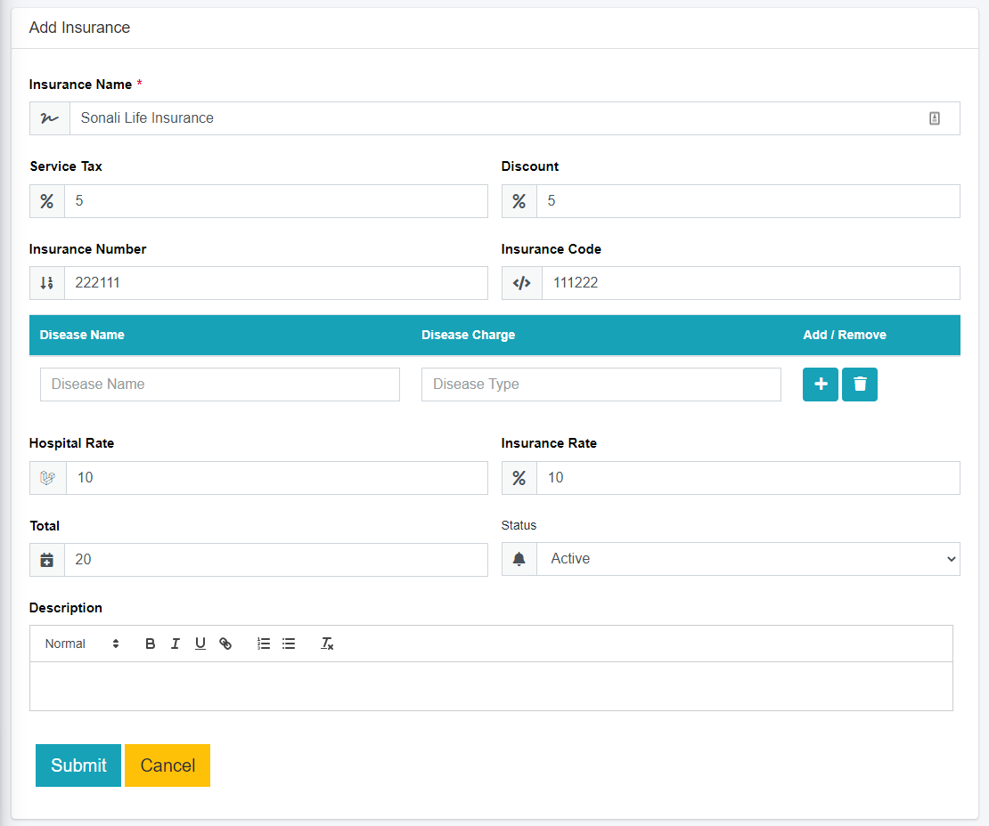Create an ordered numbered list

click(264, 644)
